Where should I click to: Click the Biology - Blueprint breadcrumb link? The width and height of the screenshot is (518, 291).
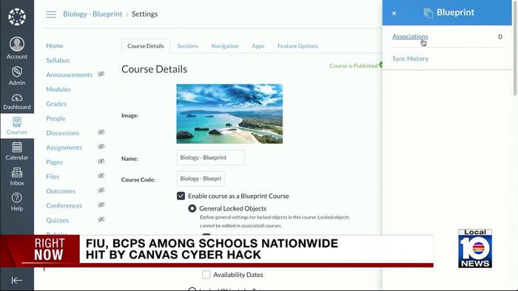point(92,14)
